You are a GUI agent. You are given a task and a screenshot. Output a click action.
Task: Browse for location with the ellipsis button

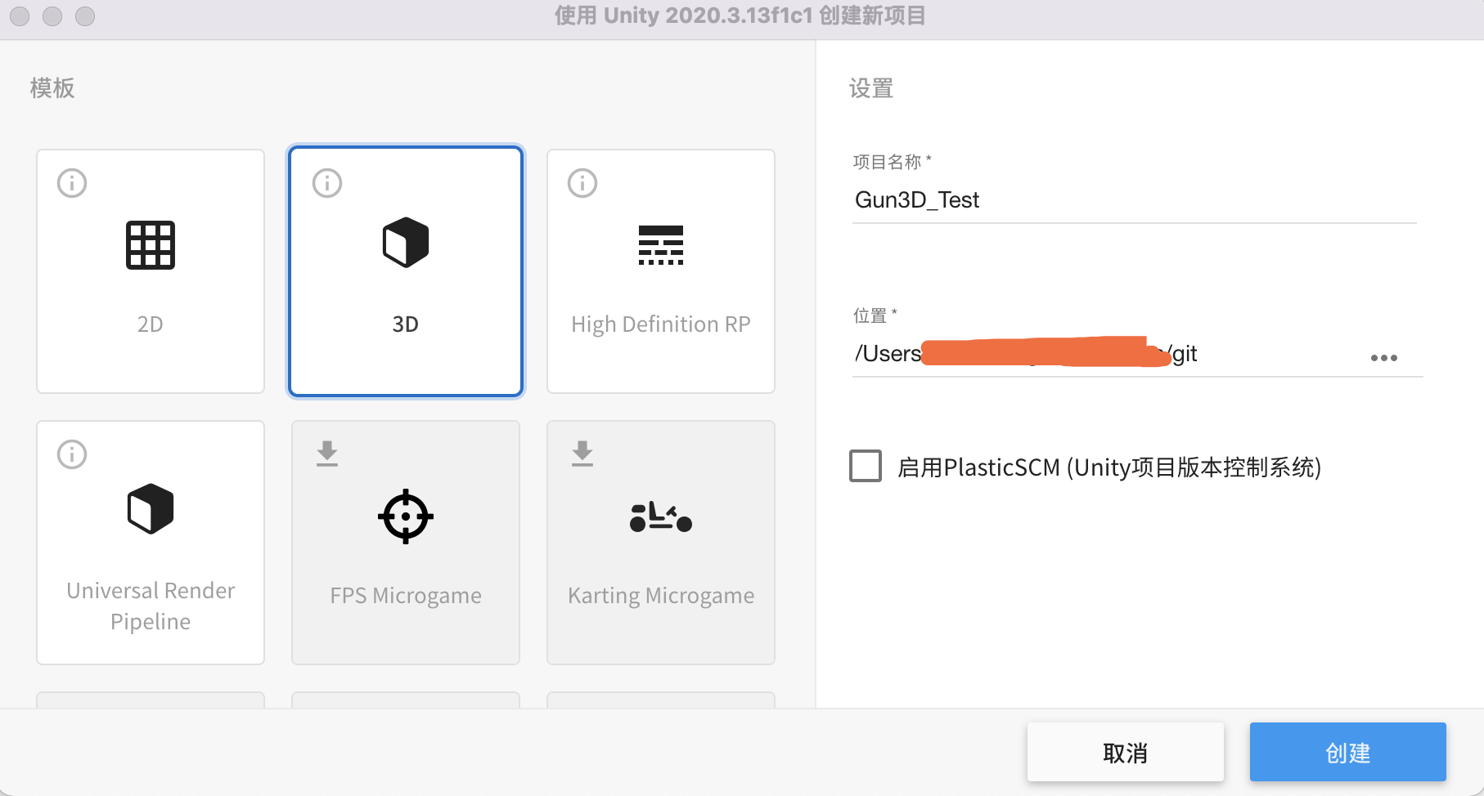[1384, 358]
